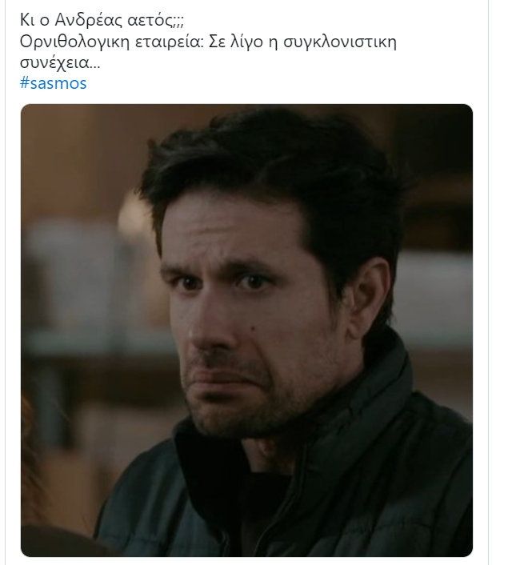Click the word "Ανδρέας" in the first line
Image resolution: width=512 pixels, height=565 pixels.
89,20
